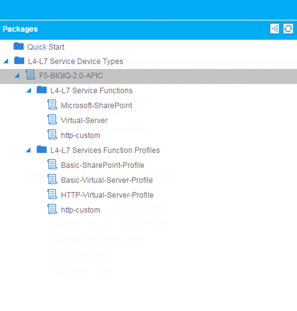Click the F5-BIGIQ-2.0-APIC document icon
Image resolution: width=297 pixels, height=311 pixels.
pyautogui.click(x=30, y=75)
